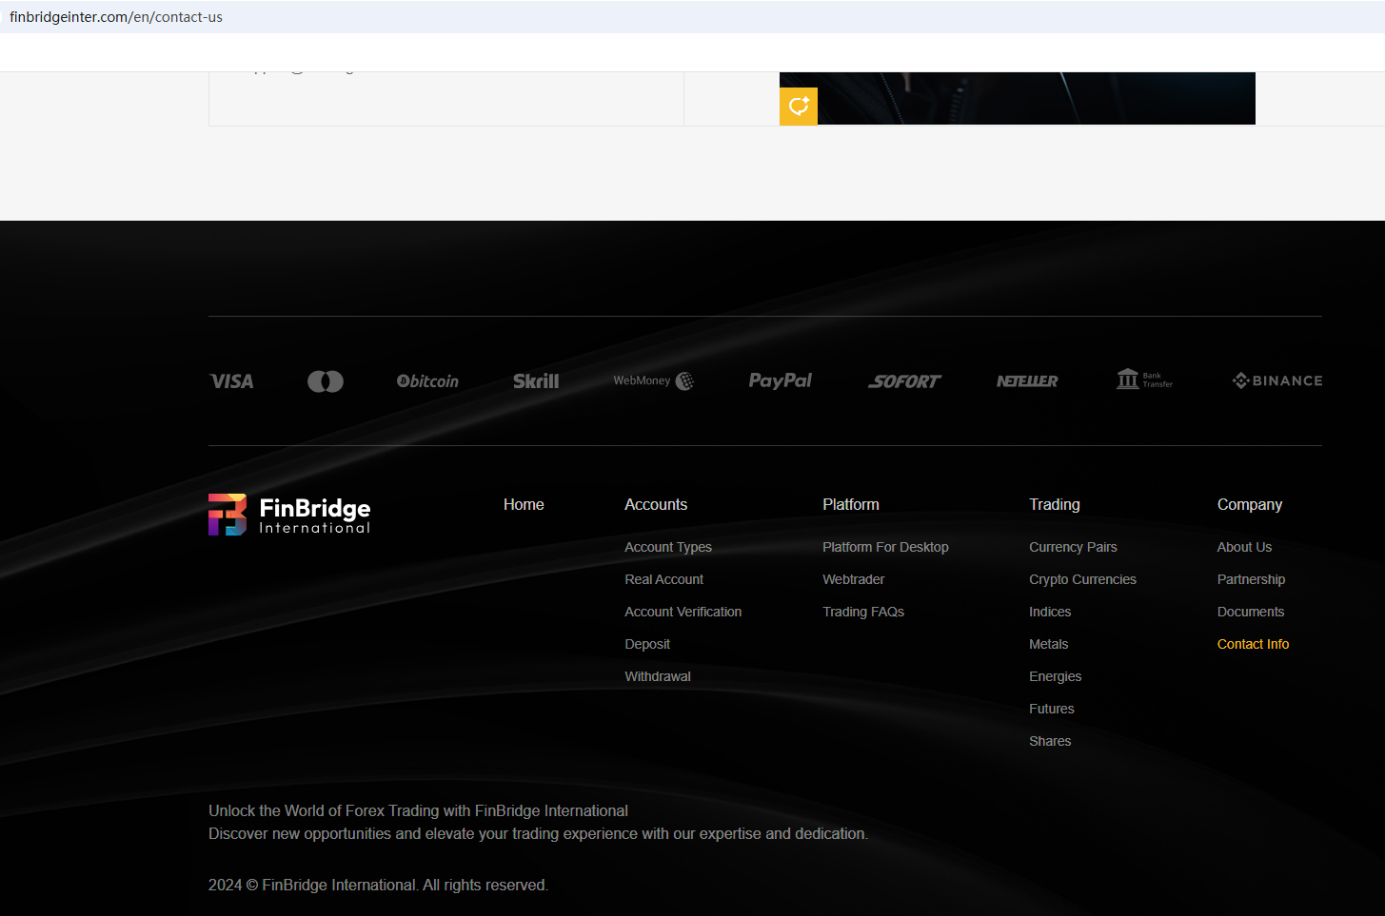The image size is (1385, 916).
Task: Open the Deposit link
Action: [x=647, y=644]
